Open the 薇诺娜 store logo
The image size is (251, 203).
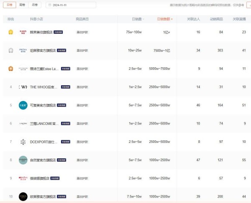(23, 178)
